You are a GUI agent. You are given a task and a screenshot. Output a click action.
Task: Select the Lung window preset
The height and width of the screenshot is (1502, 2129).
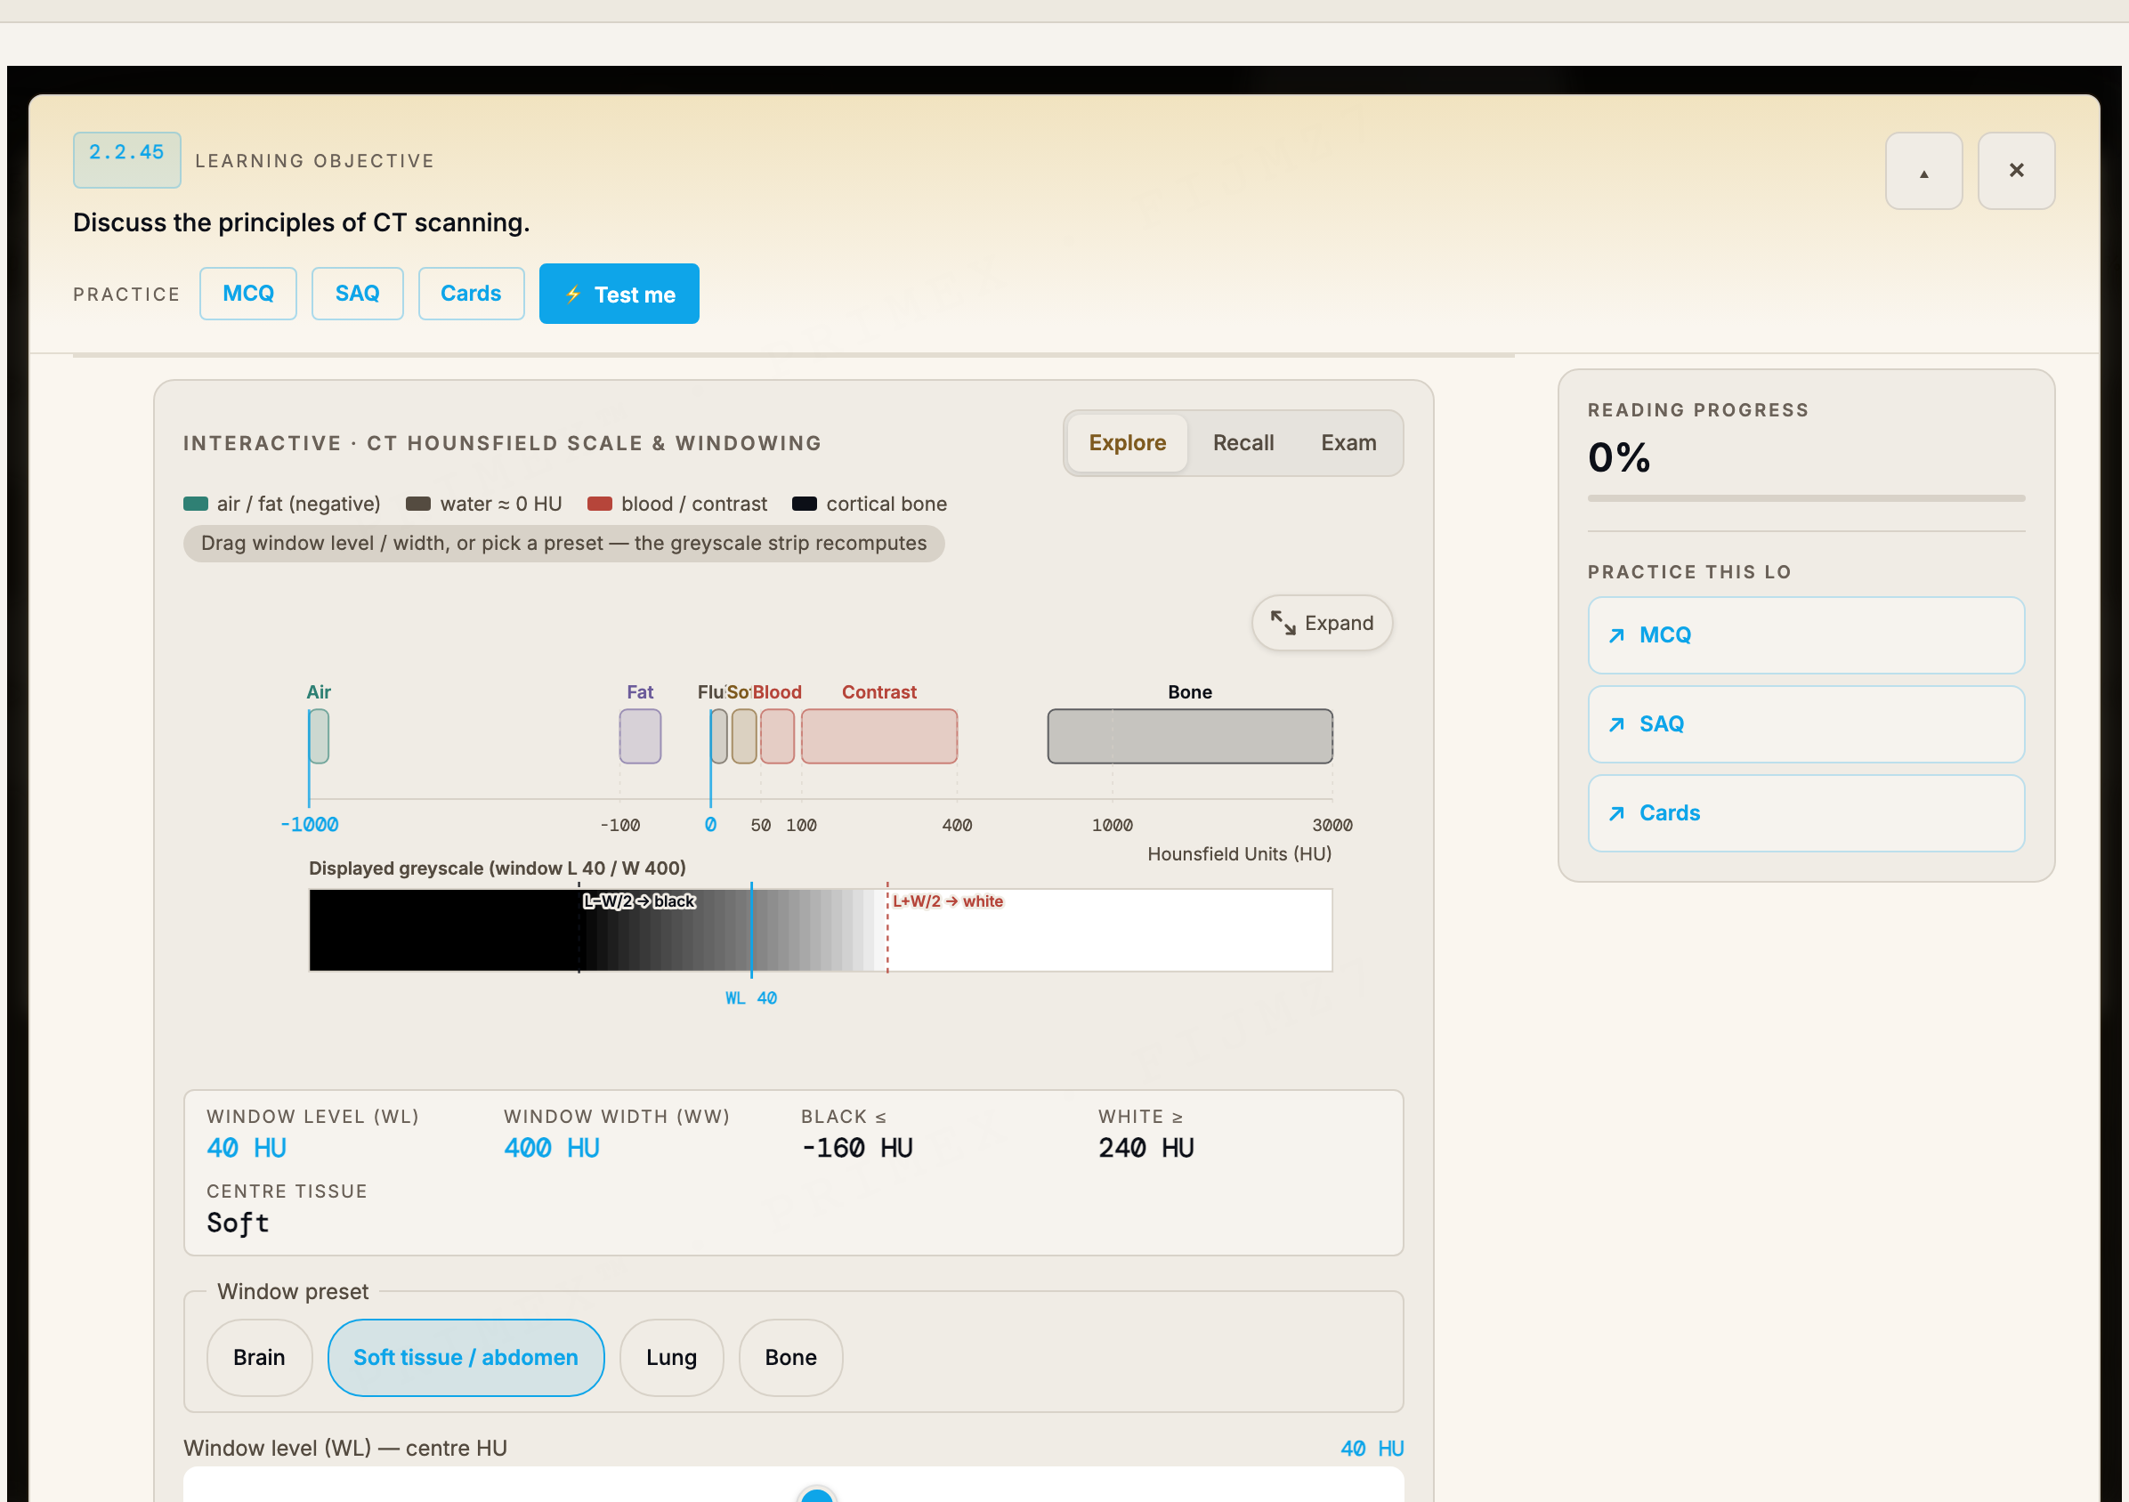tap(671, 1357)
